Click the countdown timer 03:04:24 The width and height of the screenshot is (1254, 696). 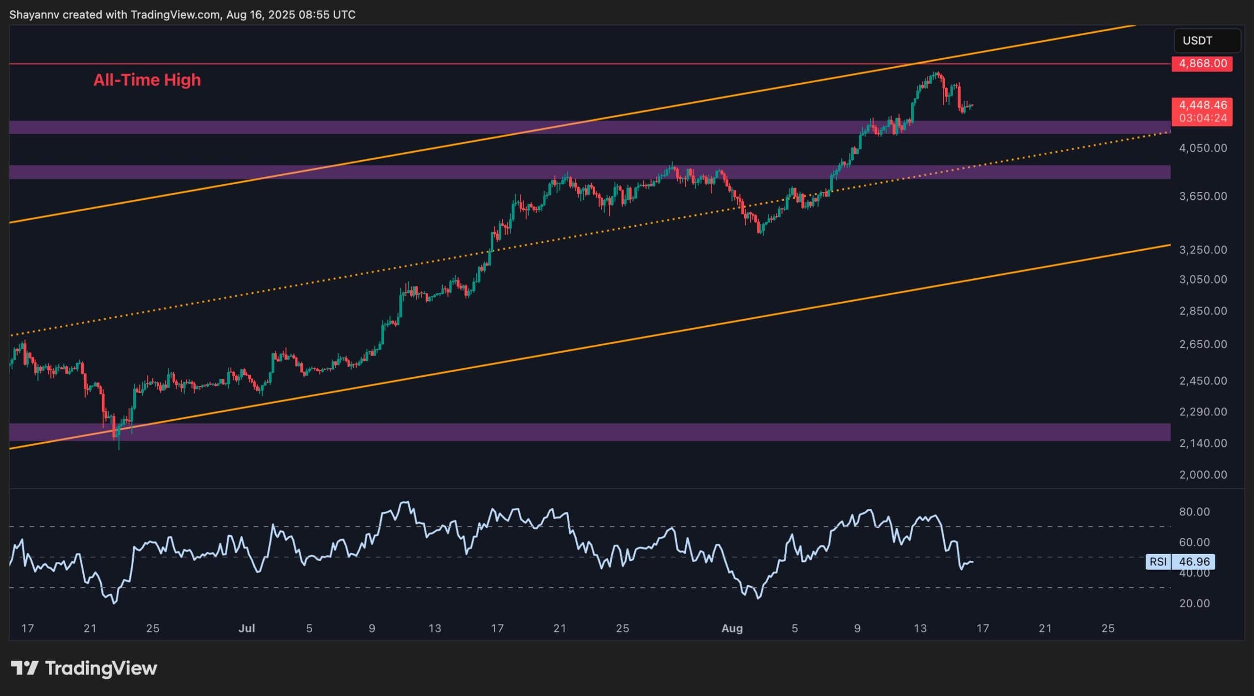click(x=1203, y=118)
